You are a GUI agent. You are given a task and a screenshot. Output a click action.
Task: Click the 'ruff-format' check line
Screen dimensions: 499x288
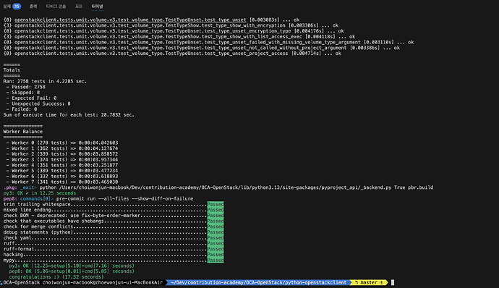(105, 249)
